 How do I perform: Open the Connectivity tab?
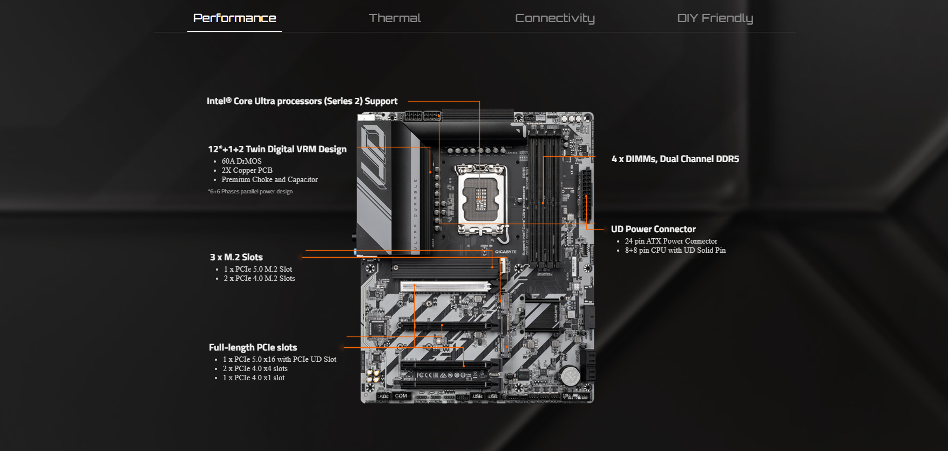[555, 18]
